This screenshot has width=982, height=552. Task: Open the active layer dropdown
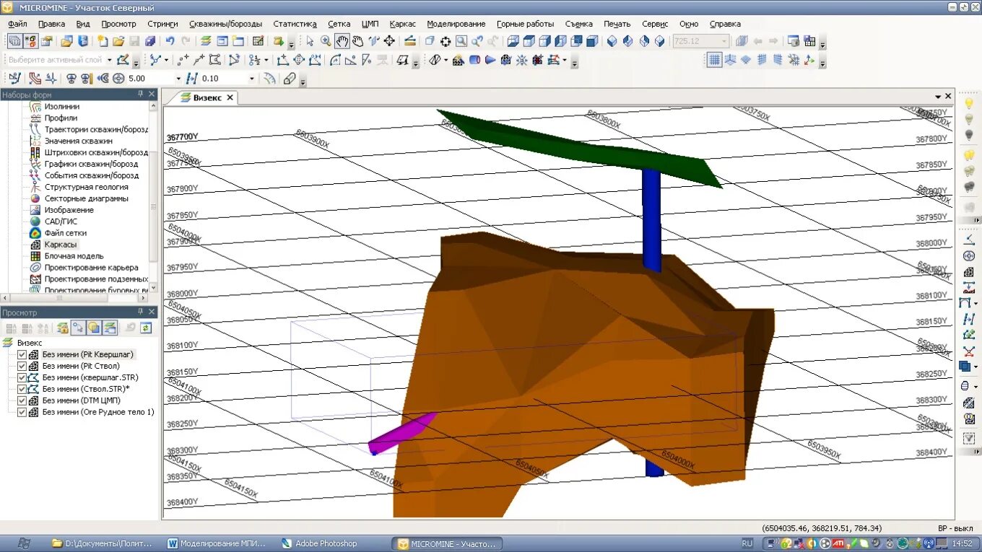[x=109, y=60]
